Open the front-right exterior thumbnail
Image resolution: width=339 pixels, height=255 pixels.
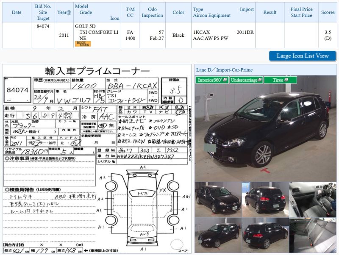[x=218, y=200]
